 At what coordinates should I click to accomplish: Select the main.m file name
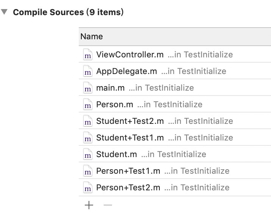coord(110,88)
